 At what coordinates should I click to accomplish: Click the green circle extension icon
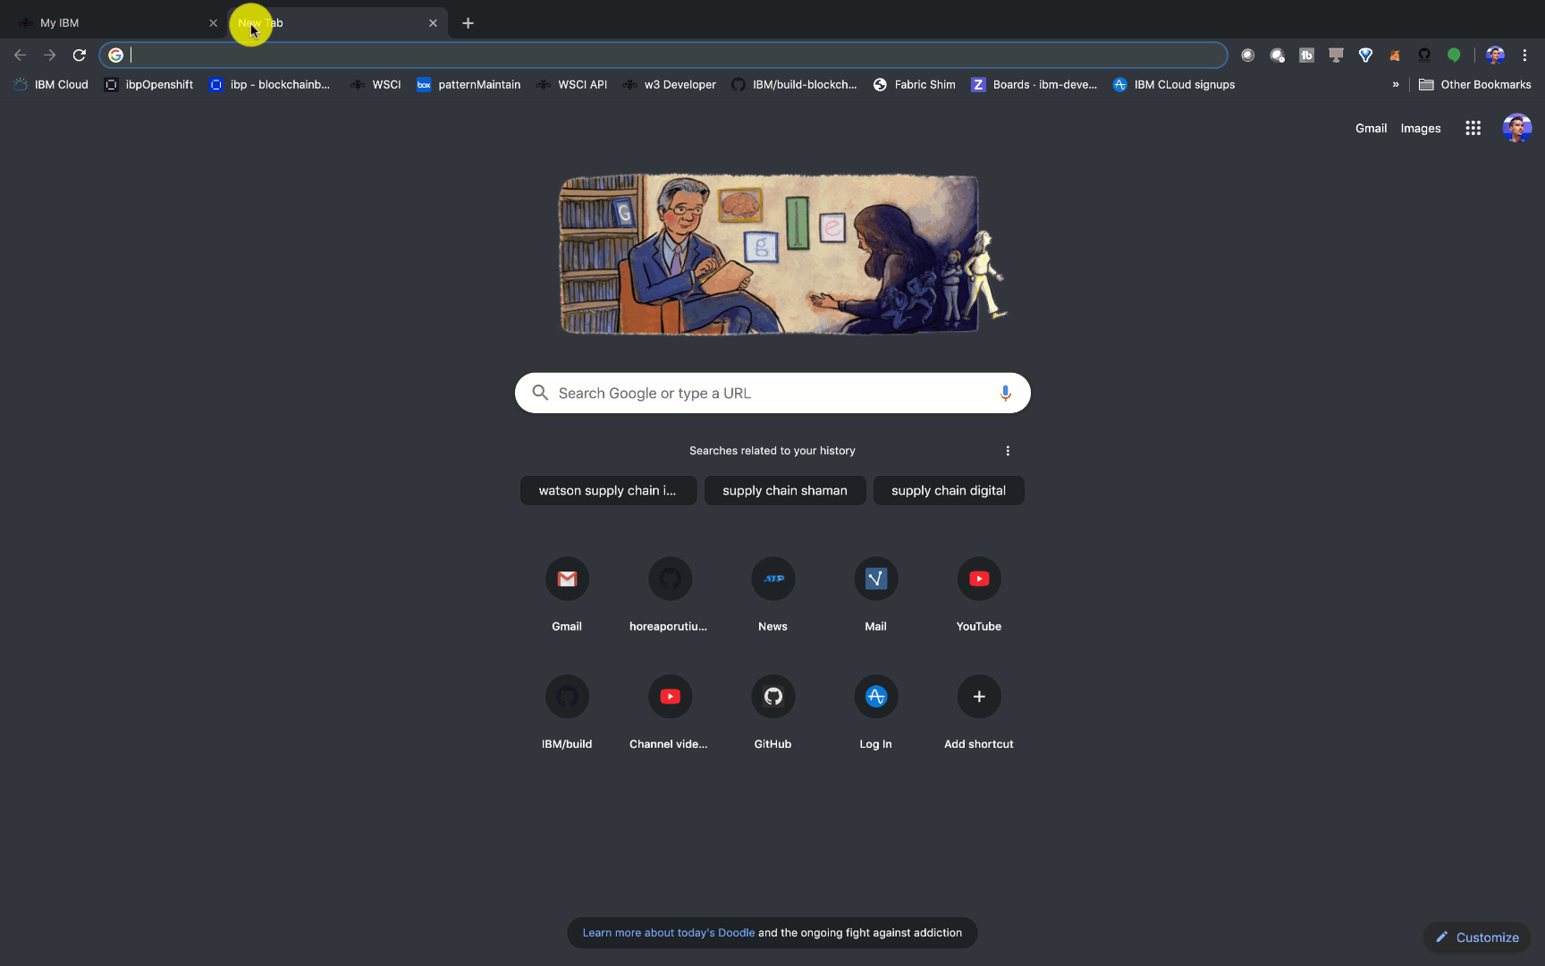tap(1454, 55)
